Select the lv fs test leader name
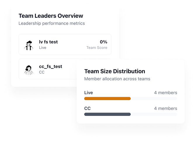 tap(48, 42)
